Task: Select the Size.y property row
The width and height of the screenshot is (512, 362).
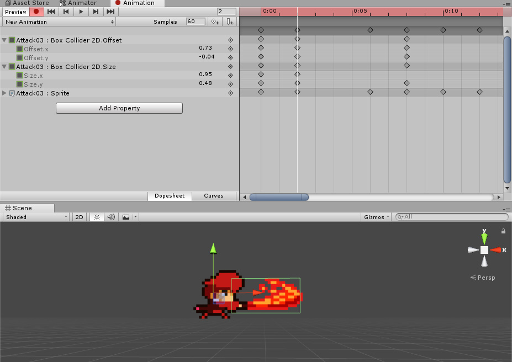Action: pos(119,84)
